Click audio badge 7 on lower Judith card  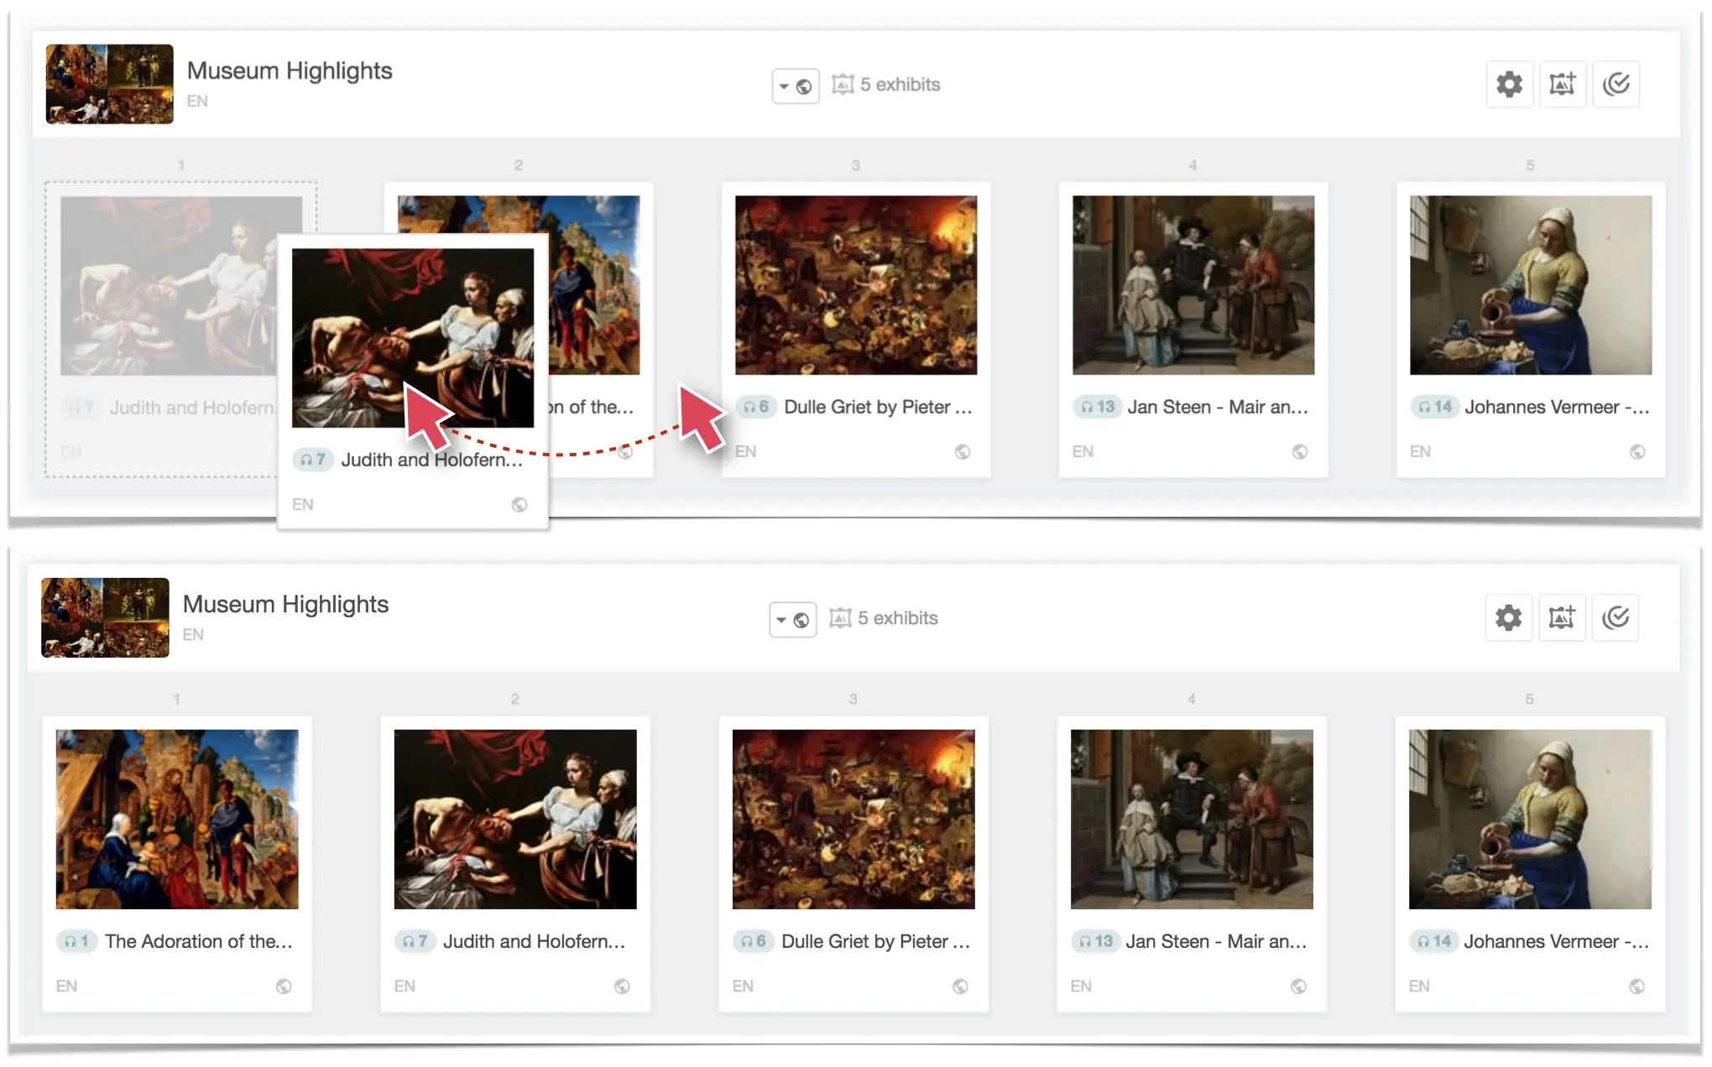415,941
